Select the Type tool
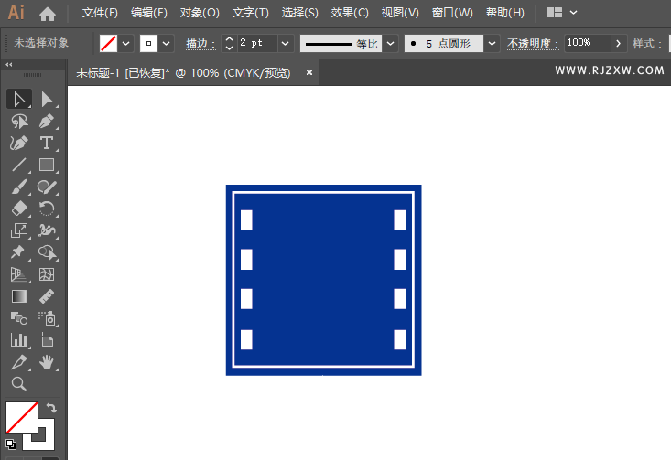The image size is (671, 460). [47, 144]
